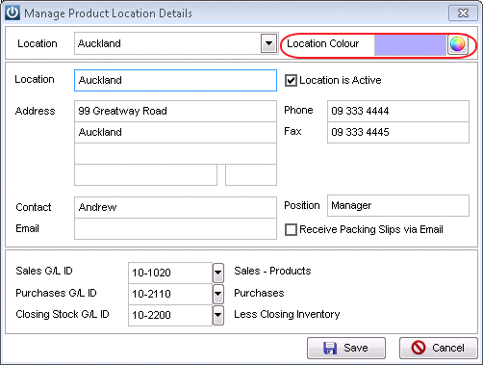Image resolution: width=483 pixels, height=365 pixels.
Task: Click the Closing Stock value 10-2200
Action: pyautogui.click(x=170, y=315)
